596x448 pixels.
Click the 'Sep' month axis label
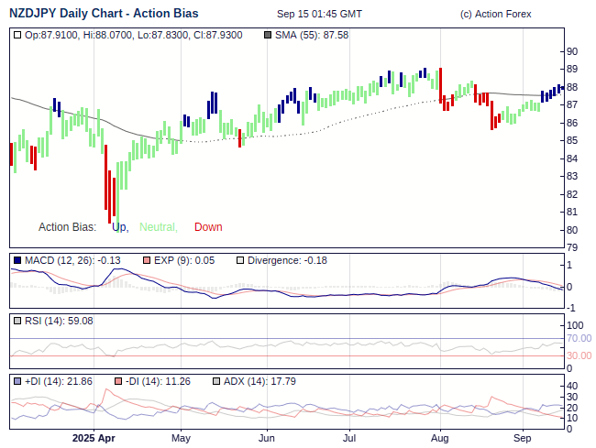coord(523,438)
